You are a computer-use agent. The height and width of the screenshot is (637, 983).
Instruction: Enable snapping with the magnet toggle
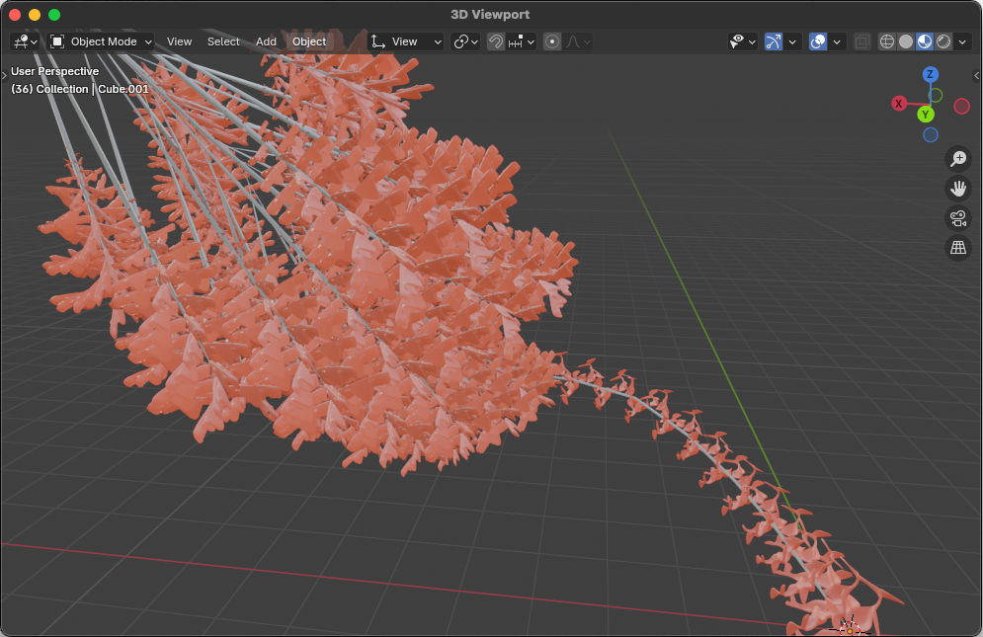(495, 41)
